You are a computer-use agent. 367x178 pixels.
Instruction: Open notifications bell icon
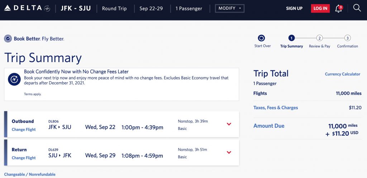click(338, 9)
